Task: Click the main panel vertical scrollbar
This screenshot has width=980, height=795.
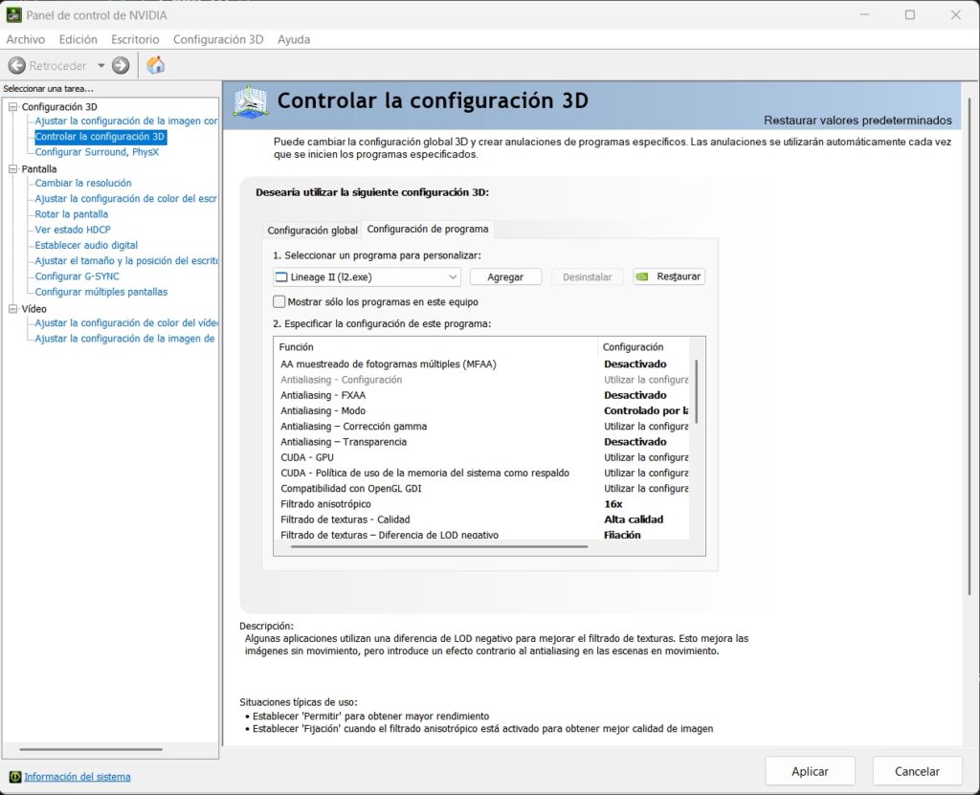Action: point(970,345)
